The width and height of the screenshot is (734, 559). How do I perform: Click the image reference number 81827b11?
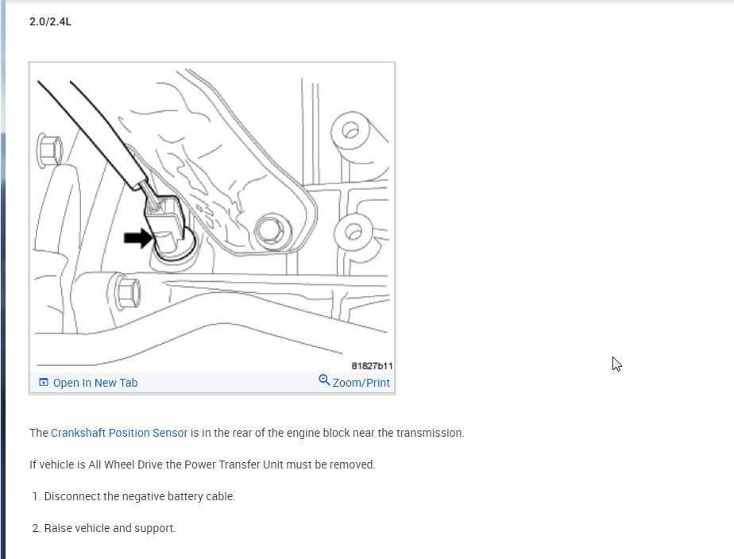point(372,366)
